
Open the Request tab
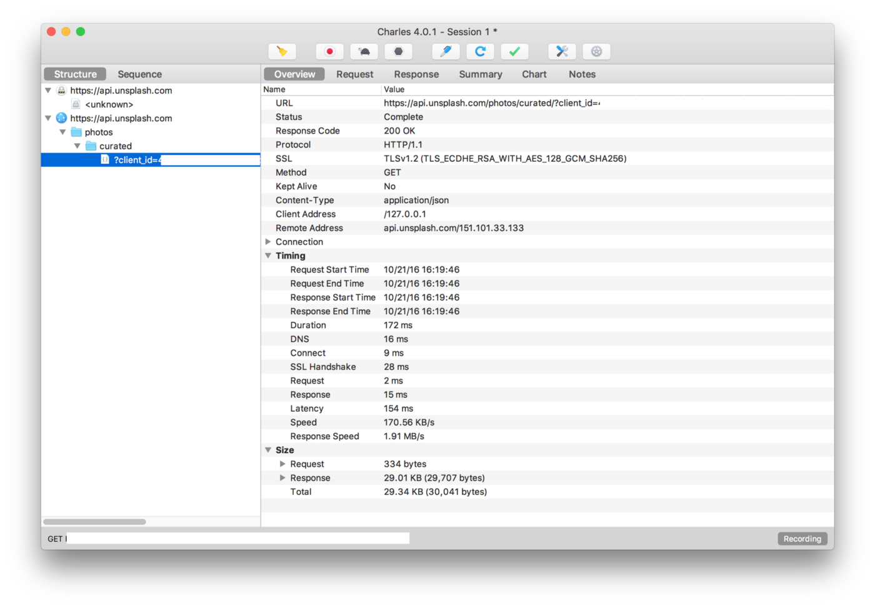pos(354,74)
